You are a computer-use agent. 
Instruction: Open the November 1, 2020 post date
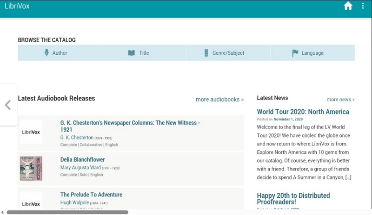pyautogui.click(x=288, y=119)
